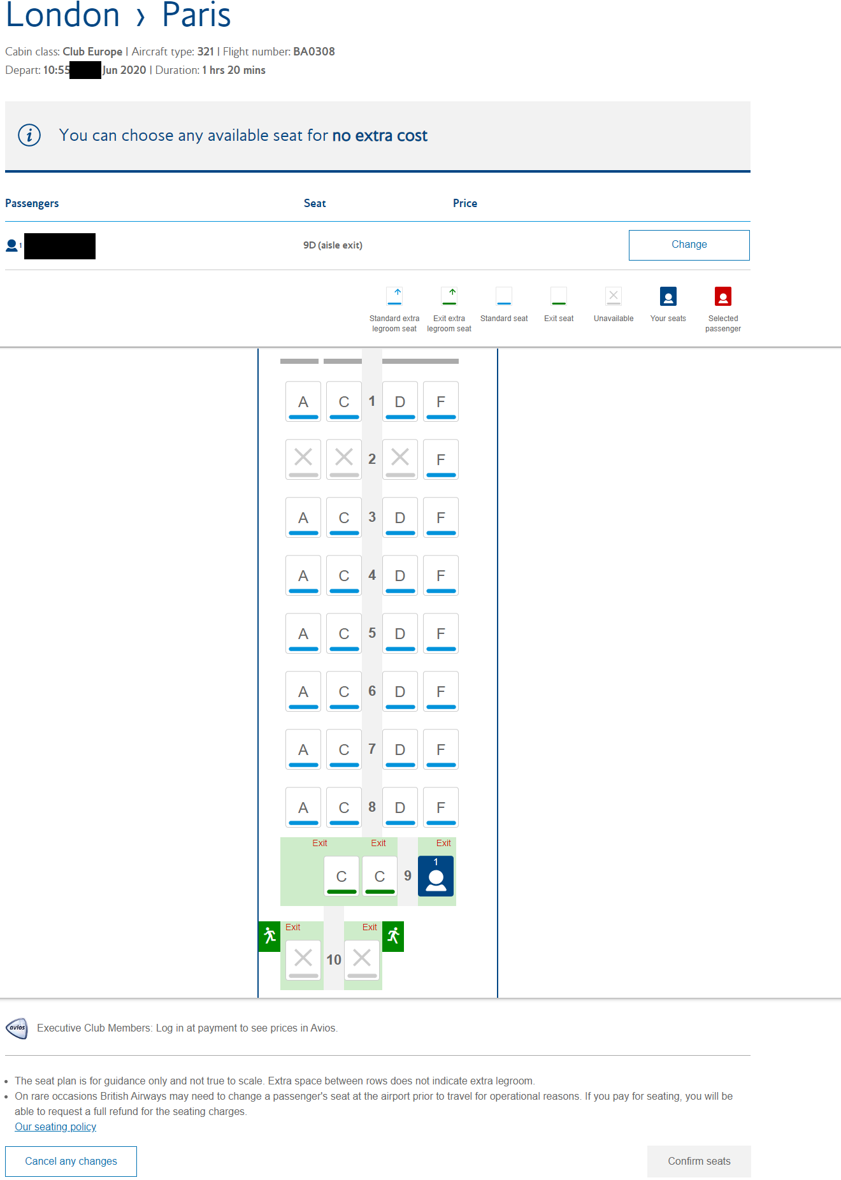Screen dimensions: 841x1180
Task: Open the Our seating policy link
Action: (x=55, y=1126)
